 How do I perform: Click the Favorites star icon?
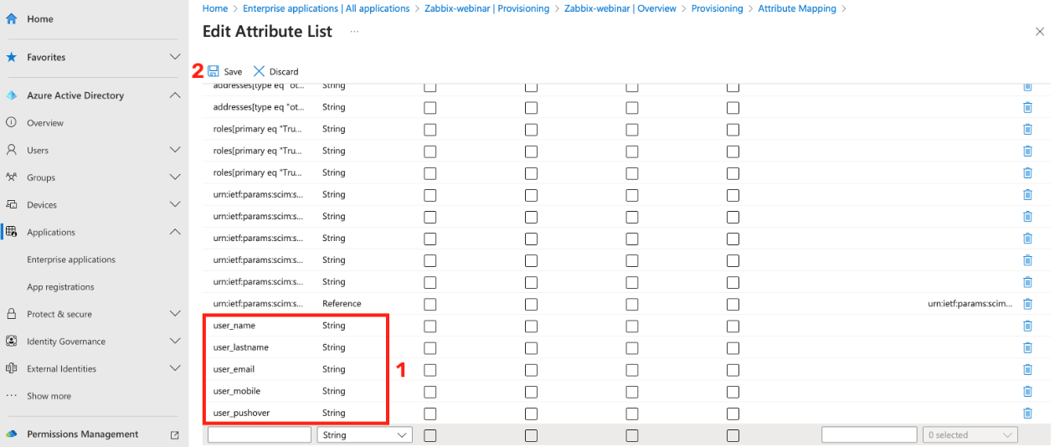pyautogui.click(x=12, y=57)
